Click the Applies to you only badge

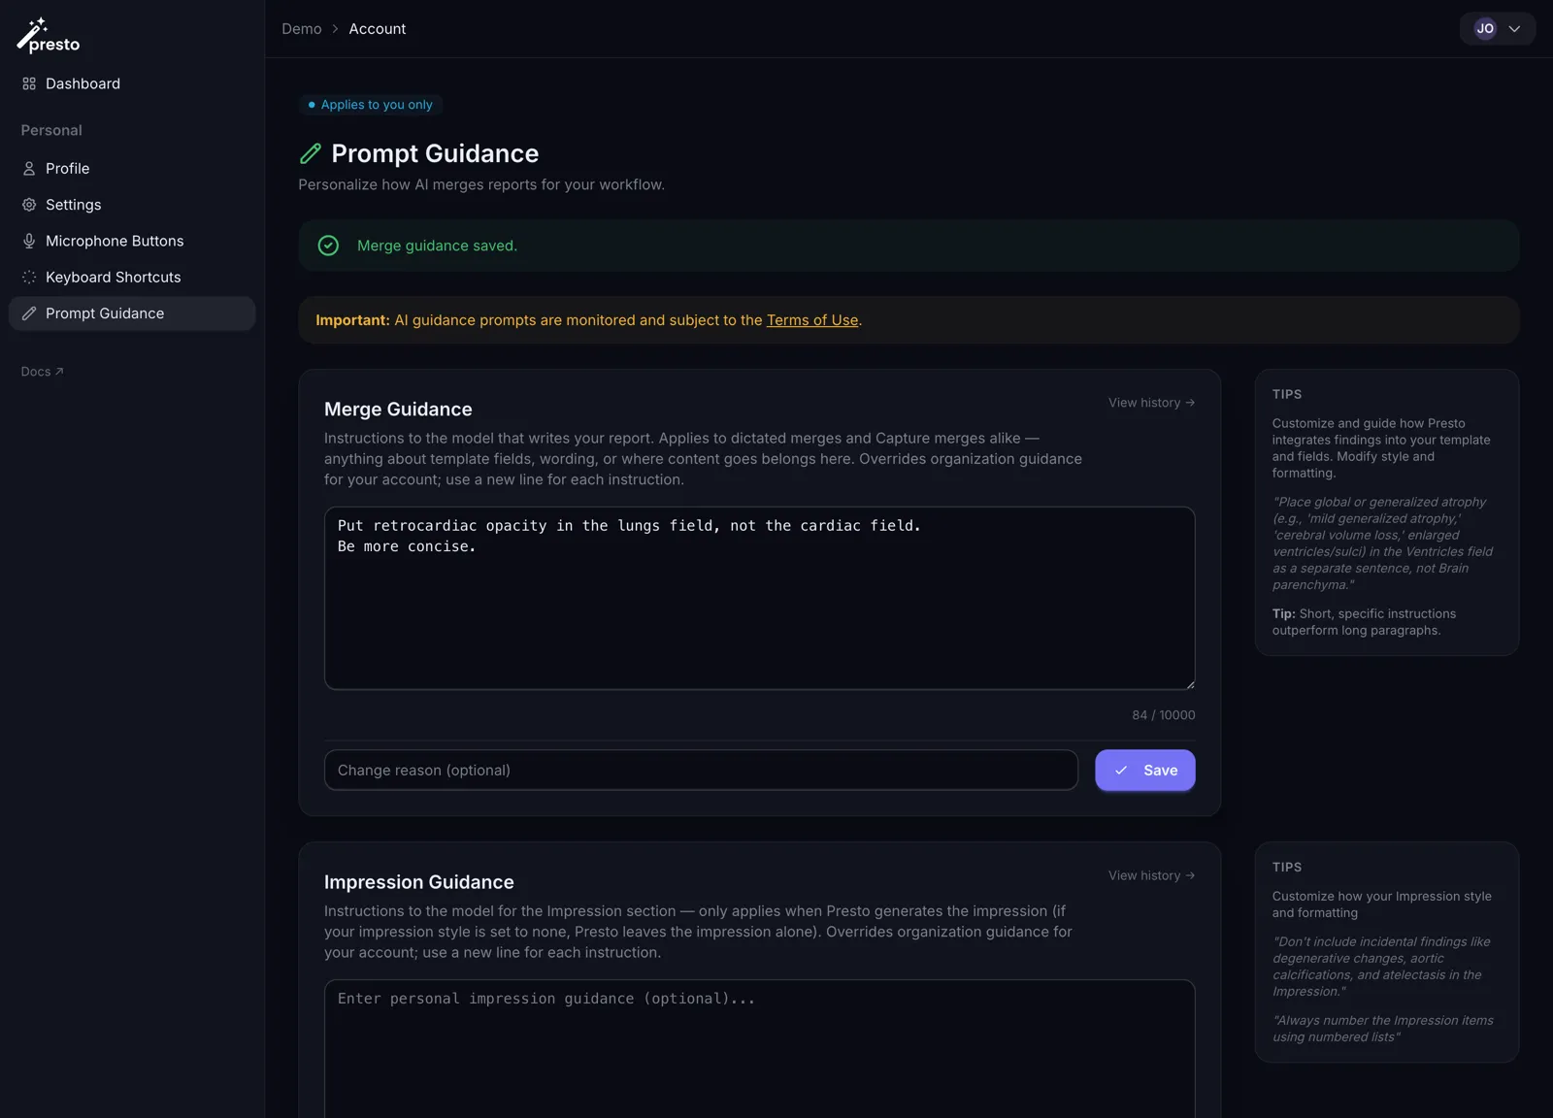[x=371, y=105]
